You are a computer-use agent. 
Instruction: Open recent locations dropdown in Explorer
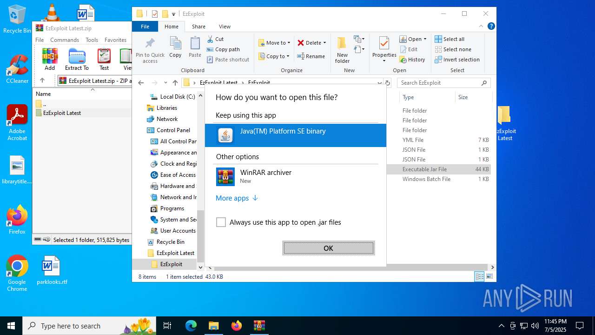point(165,83)
